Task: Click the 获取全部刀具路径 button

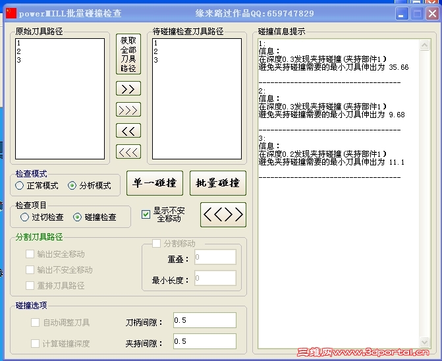Action: (128, 54)
